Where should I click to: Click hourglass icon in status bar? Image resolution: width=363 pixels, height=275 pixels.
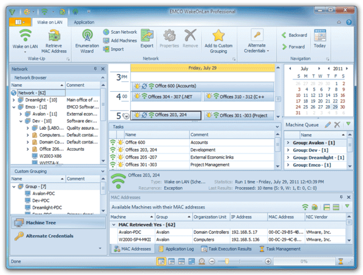click(341, 261)
